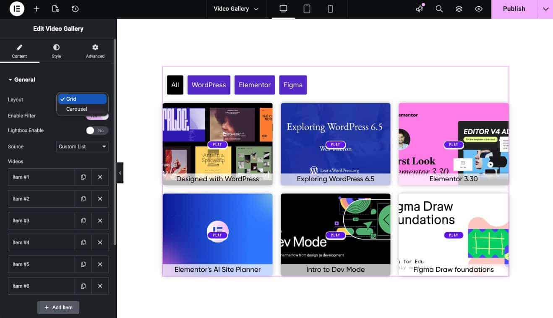The width and height of the screenshot is (553, 318).
Task: Click the Publish button
Action: pos(514,9)
